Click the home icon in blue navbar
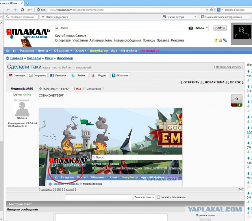Viewport: 252px width, 221px height. (7, 51)
